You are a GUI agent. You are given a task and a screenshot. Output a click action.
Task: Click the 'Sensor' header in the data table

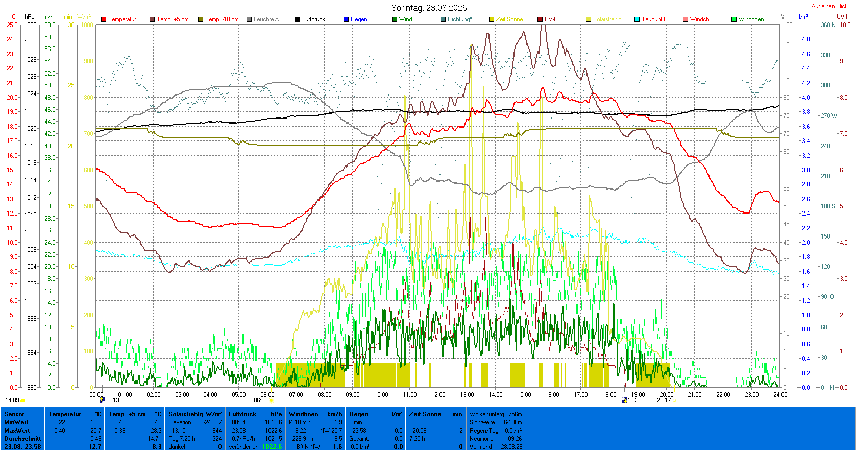(14, 414)
